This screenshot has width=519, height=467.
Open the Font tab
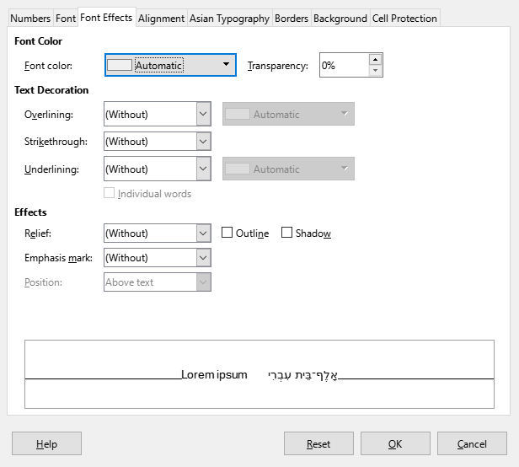pyautogui.click(x=66, y=19)
